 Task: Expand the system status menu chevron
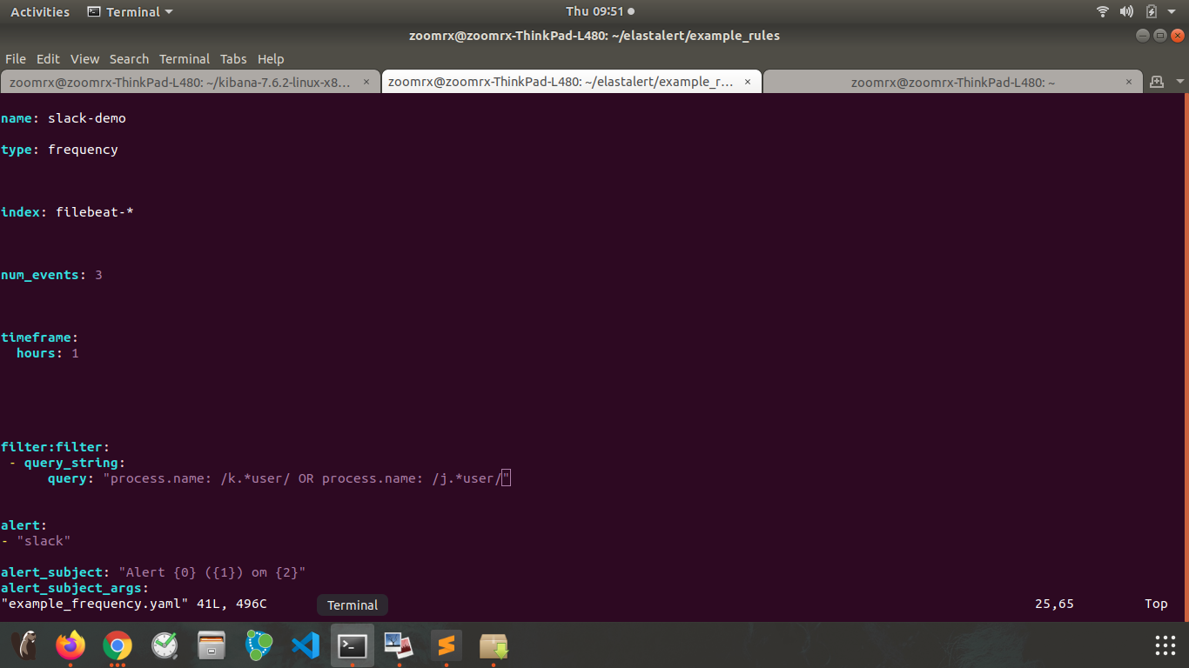1171,11
